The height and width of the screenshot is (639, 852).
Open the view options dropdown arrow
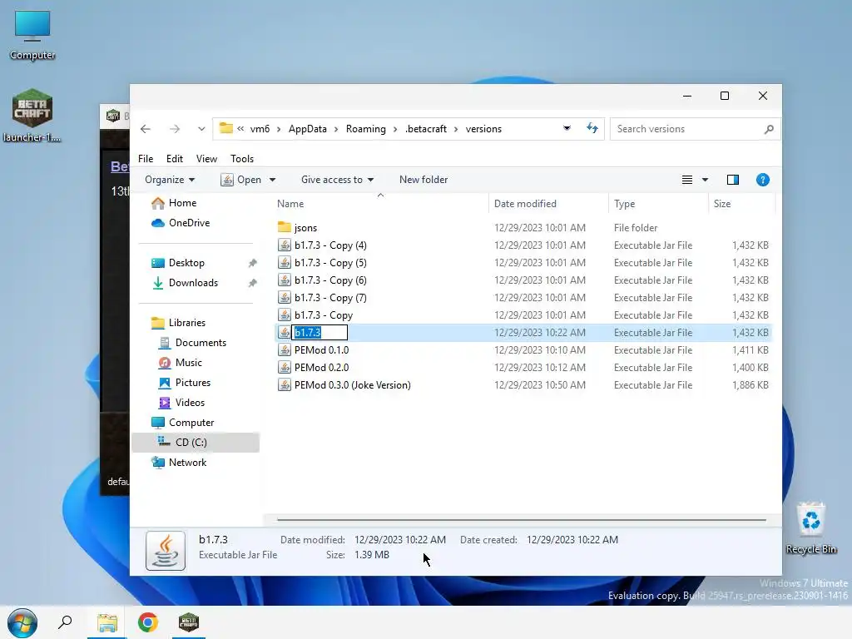tap(705, 180)
